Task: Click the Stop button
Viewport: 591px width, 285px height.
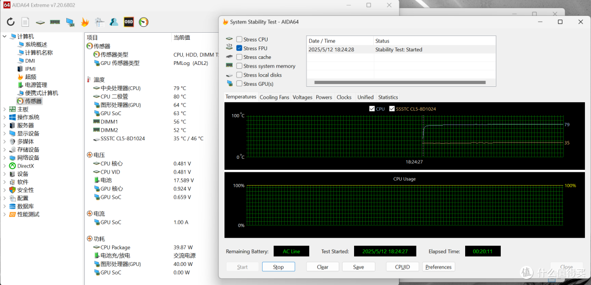Action: click(x=278, y=267)
